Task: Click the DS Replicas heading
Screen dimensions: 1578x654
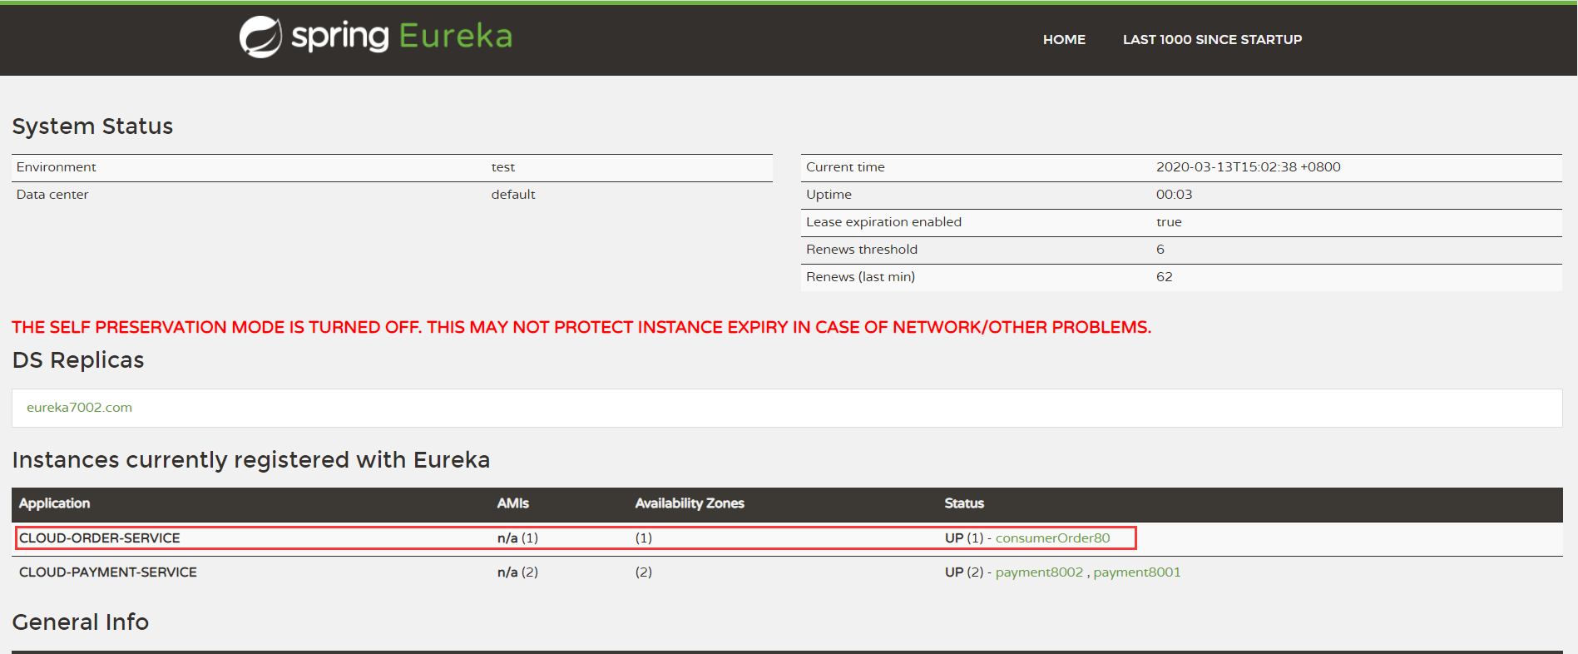Action: [x=78, y=360]
